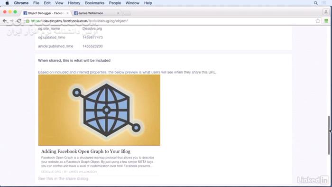
Task: Select the 1455523200 published time value
Action: pos(92,46)
